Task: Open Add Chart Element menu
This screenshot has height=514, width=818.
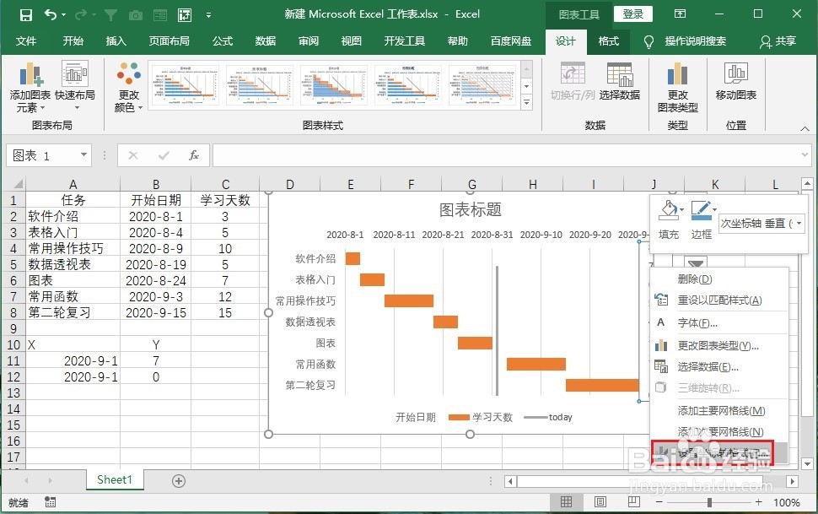Action: tap(30, 87)
